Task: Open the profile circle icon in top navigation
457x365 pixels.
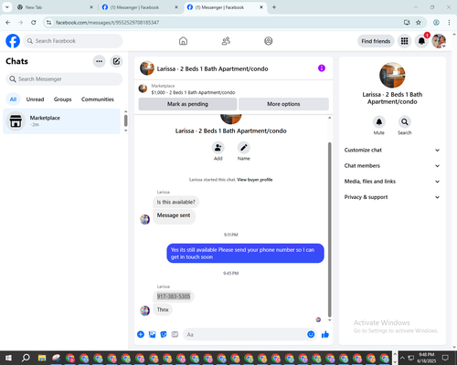Action: coord(269,41)
